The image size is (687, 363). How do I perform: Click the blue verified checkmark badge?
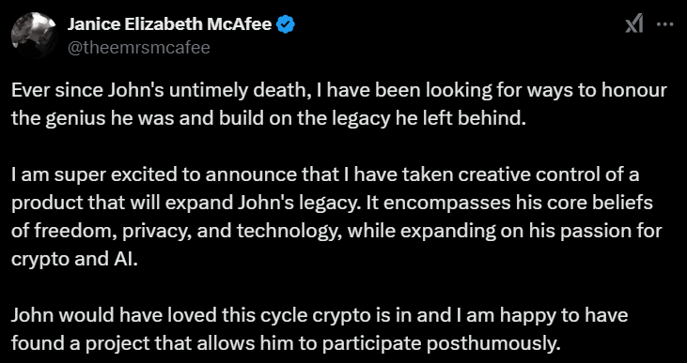286,25
